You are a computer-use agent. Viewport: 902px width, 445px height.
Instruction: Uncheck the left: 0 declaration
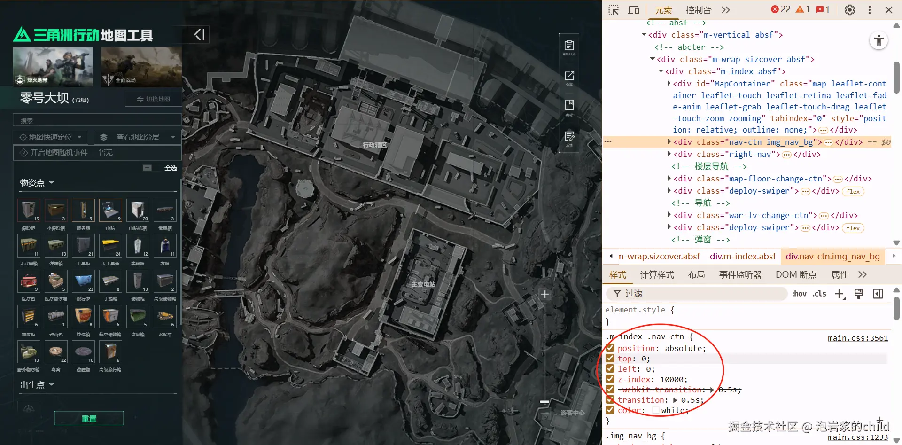click(x=610, y=369)
